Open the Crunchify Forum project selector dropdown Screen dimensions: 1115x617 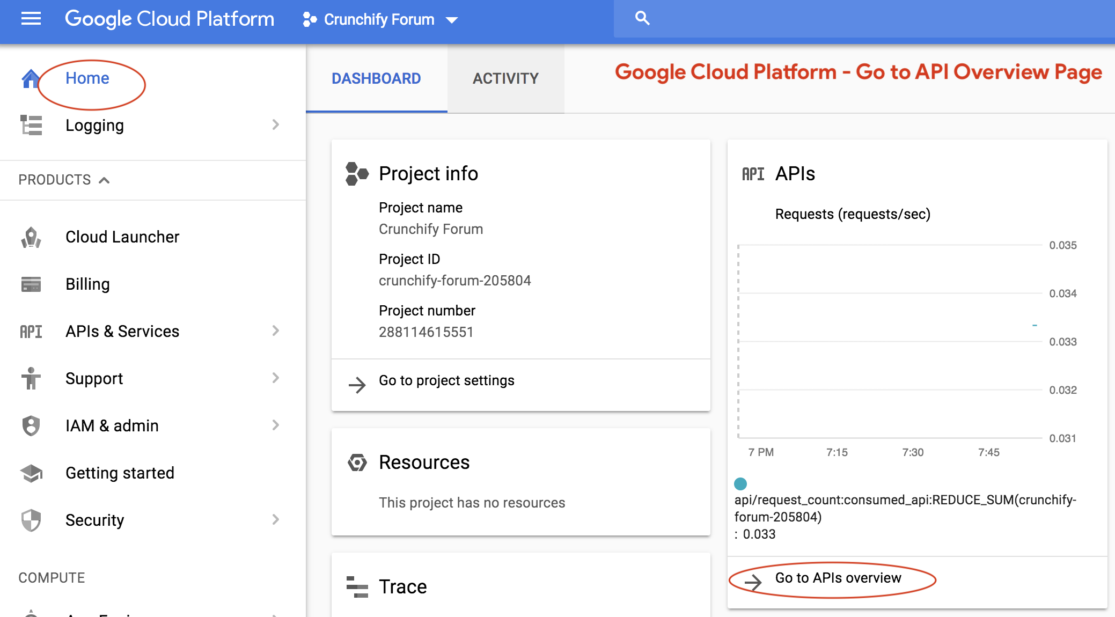(380, 20)
